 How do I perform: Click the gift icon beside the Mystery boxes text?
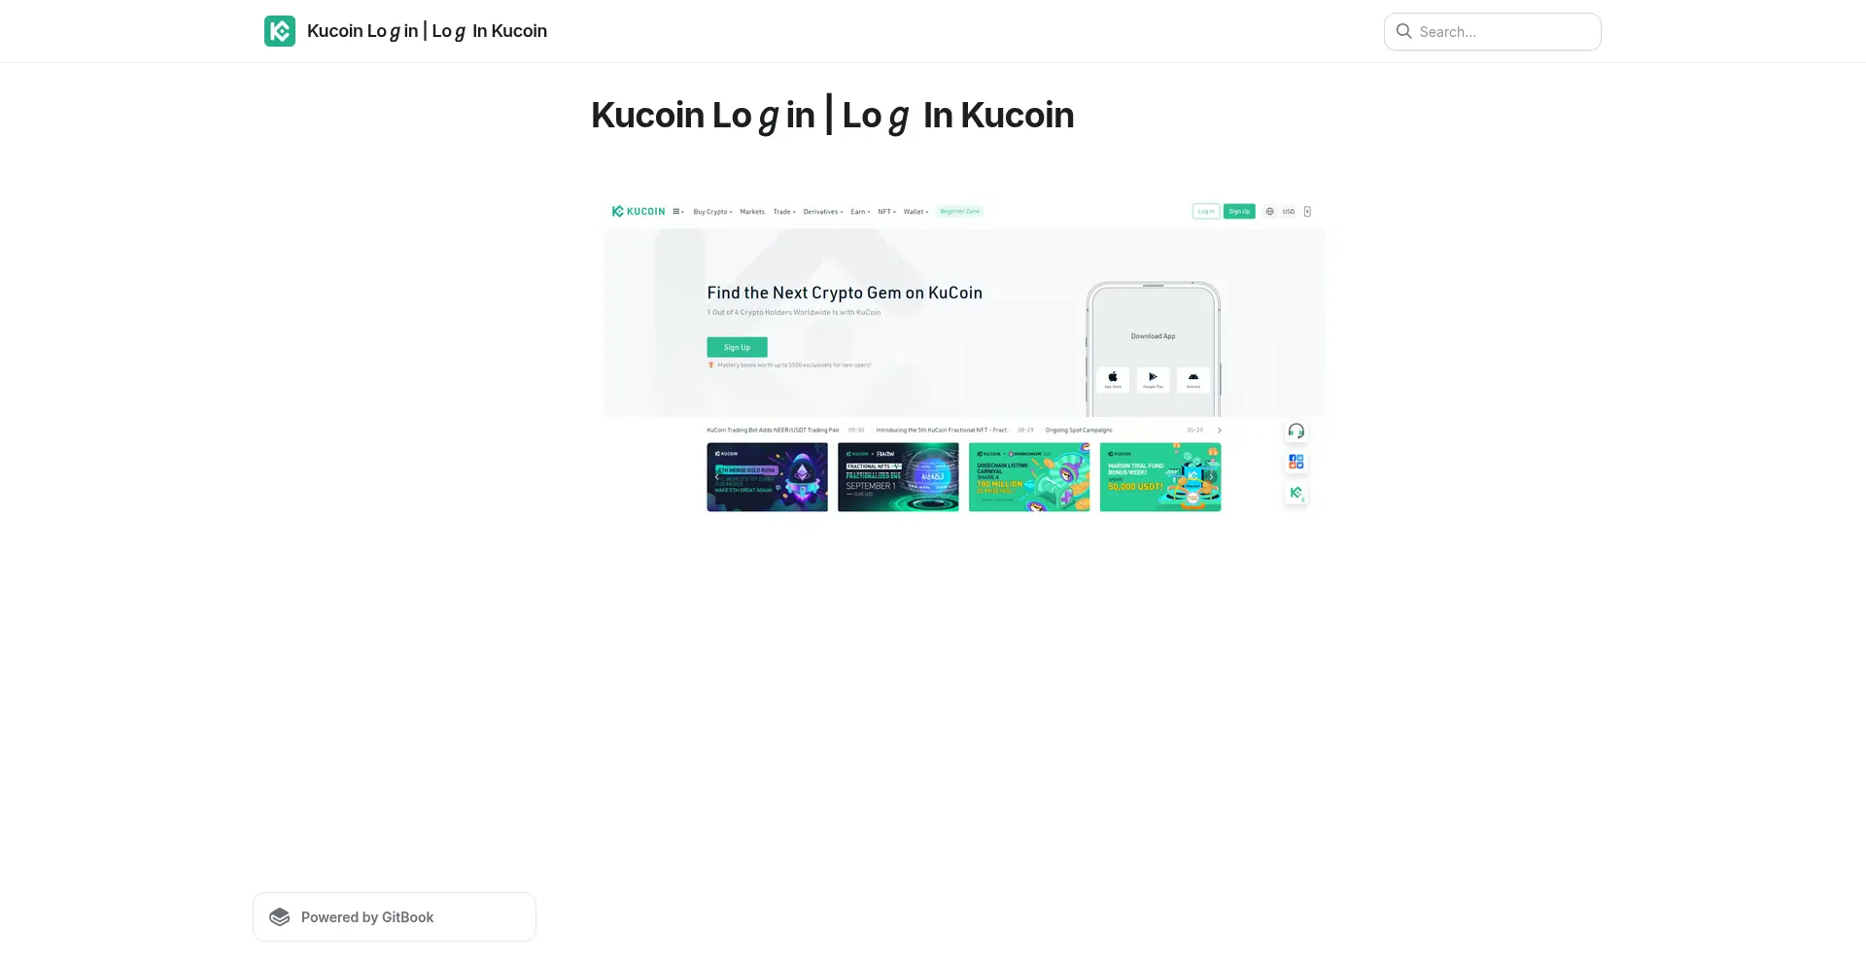click(x=710, y=365)
